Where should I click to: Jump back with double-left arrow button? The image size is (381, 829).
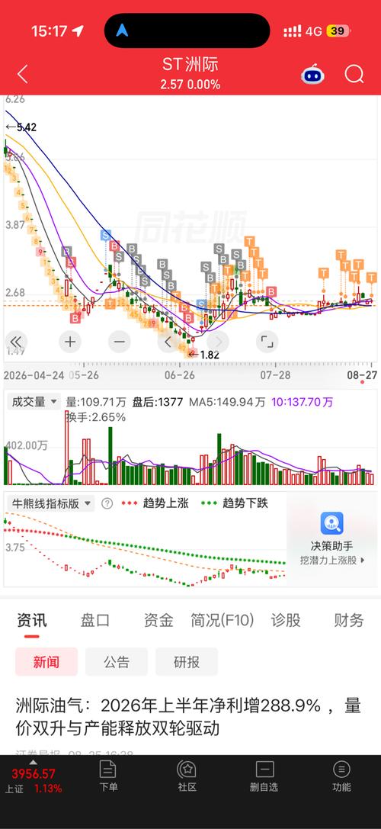(x=16, y=342)
